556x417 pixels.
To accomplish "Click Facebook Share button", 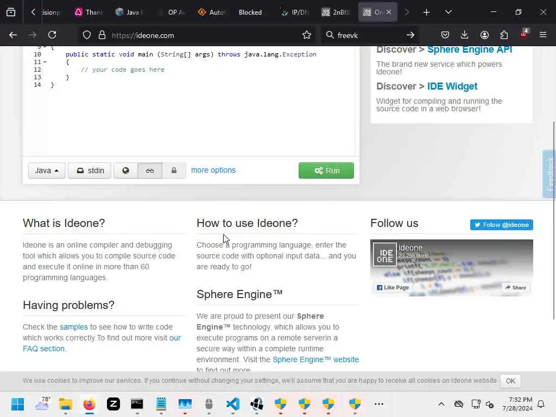I will pos(516,288).
